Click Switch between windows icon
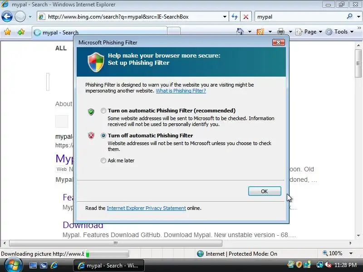Image resolution: width=363 pixels, height=272 pixels. pyautogui.click(x=44, y=265)
